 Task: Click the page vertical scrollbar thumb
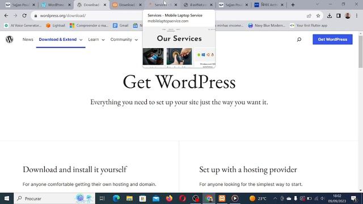(x=361, y=52)
